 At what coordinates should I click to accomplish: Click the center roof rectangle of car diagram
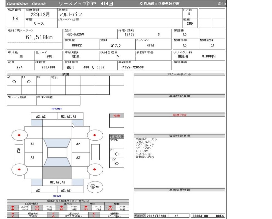pyautogui.click(x=57, y=153)
